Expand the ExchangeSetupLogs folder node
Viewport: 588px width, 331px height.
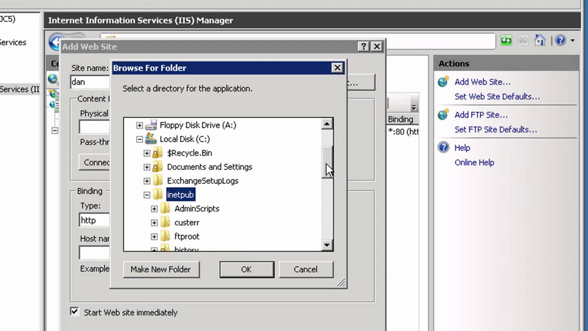pyautogui.click(x=147, y=181)
